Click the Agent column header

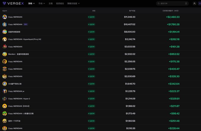pos(5,11)
